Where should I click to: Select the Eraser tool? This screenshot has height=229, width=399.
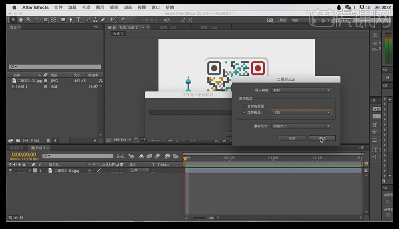coord(102,19)
